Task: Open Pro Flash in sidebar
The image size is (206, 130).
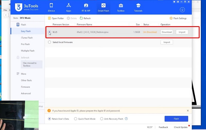Action: 25,44
